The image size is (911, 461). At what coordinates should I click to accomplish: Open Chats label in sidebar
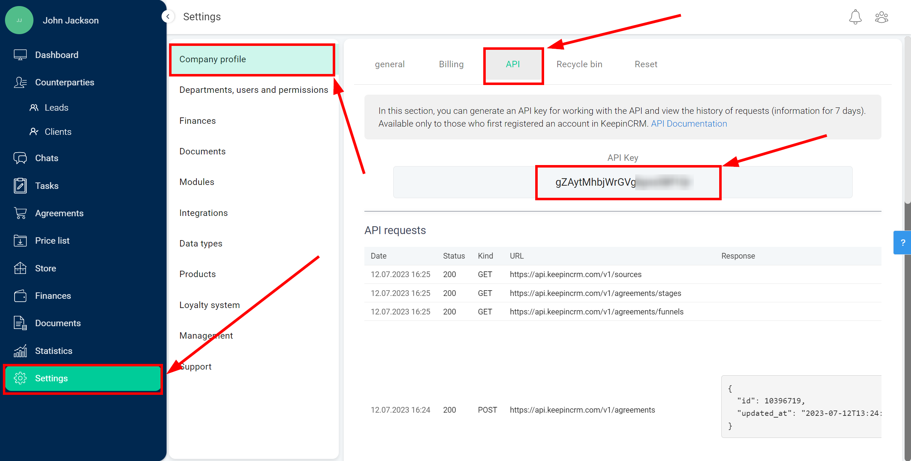coord(47,158)
